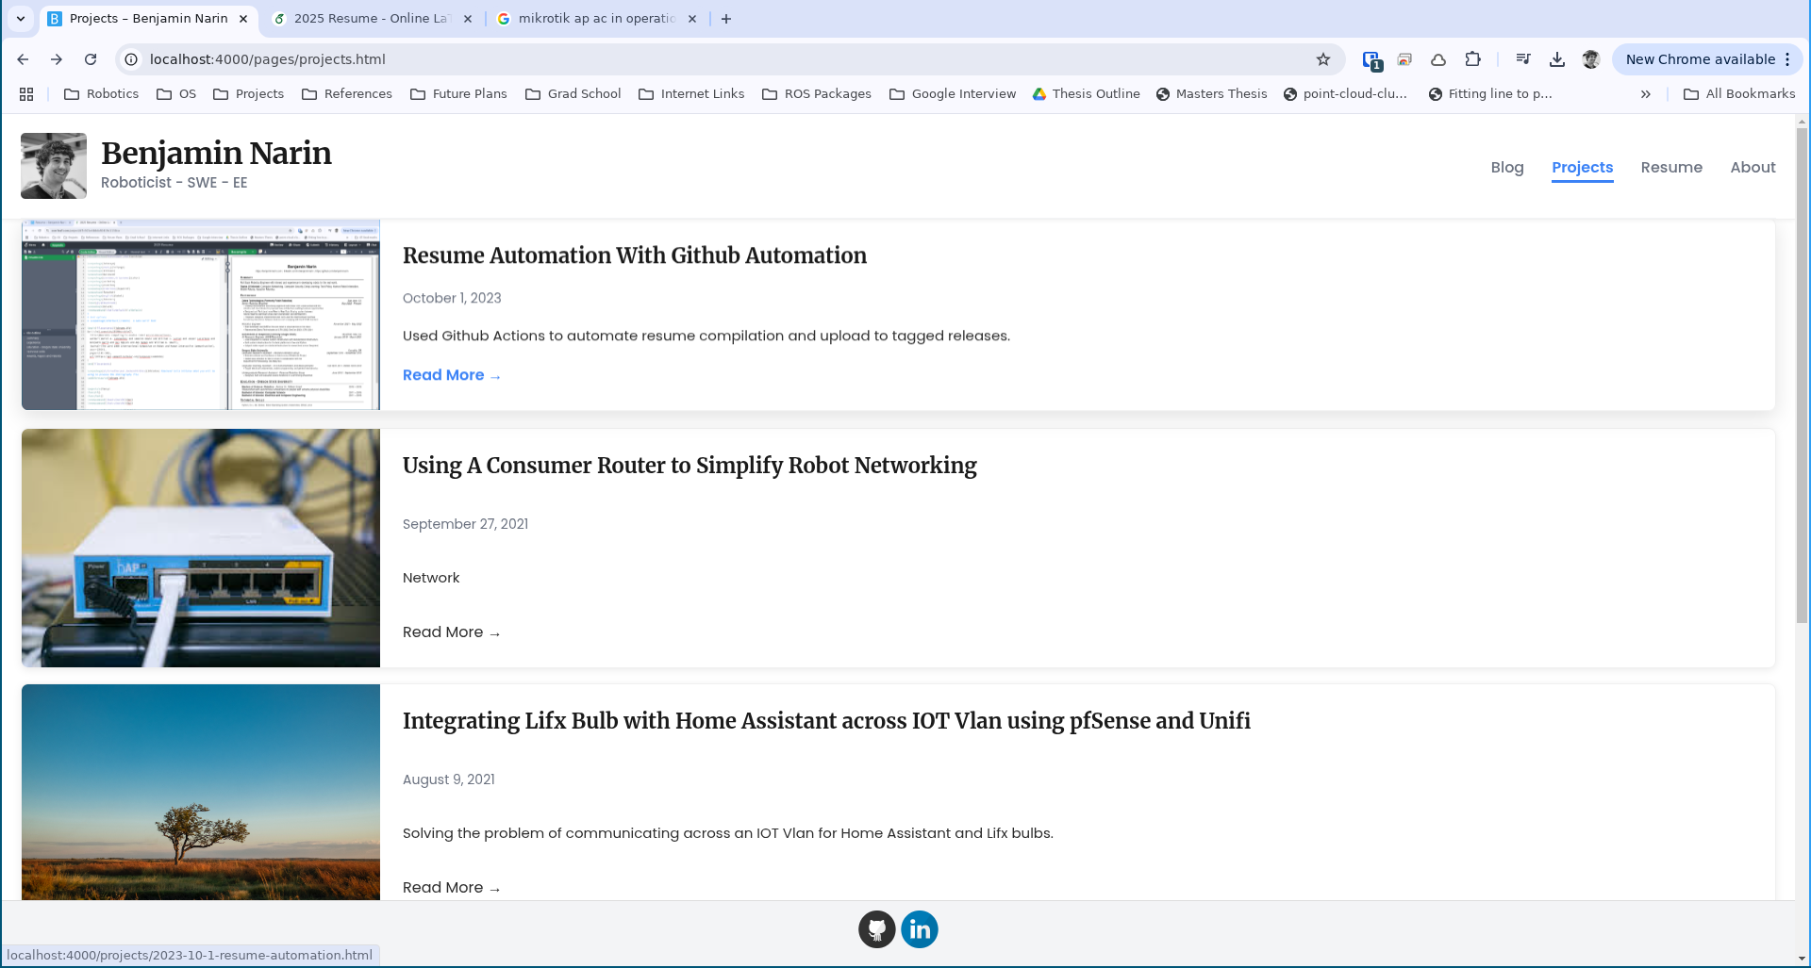The image size is (1811, 968).
Task: Click the router photo thumbnail
Action: (x=200, y=548)
